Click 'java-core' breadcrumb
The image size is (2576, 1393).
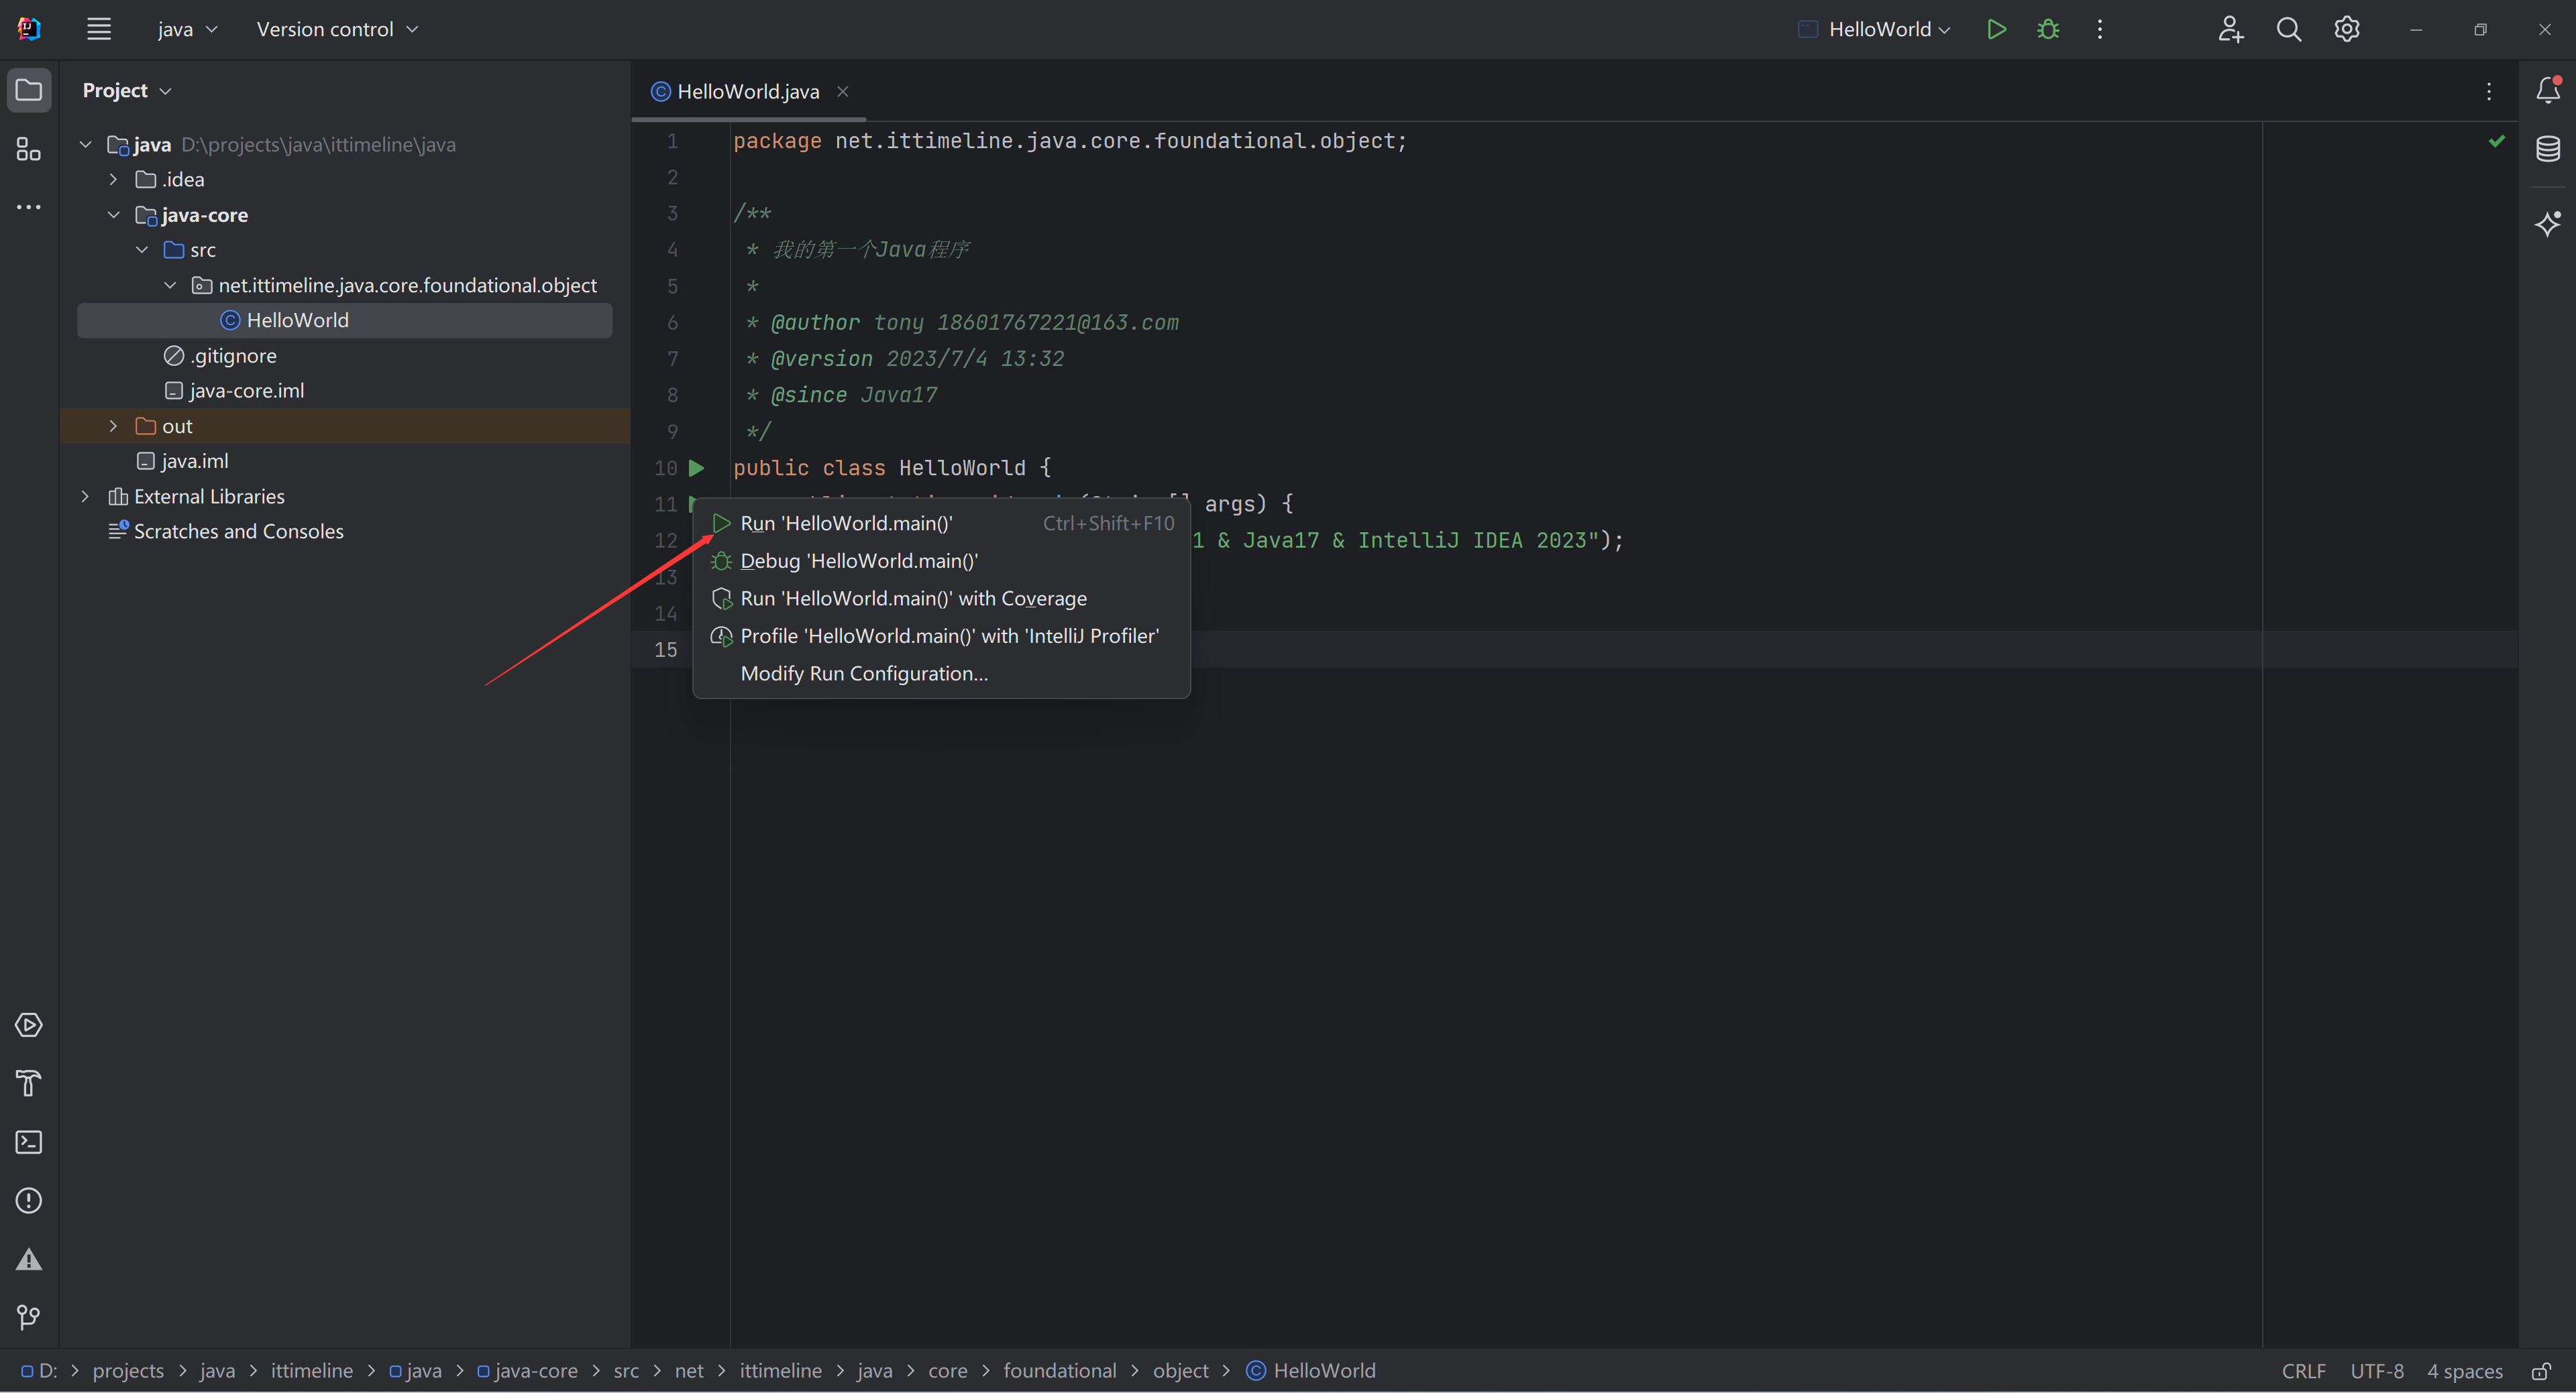coord(527,1371)
